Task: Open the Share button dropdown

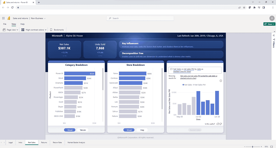Action: tap(269, 24)
